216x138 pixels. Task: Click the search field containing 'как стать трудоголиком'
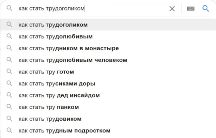point(92,9)
